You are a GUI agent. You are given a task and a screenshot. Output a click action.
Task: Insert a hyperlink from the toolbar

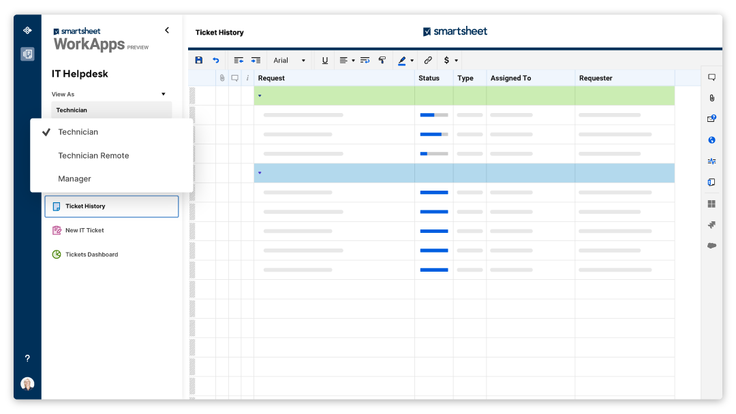click(428, 61)
